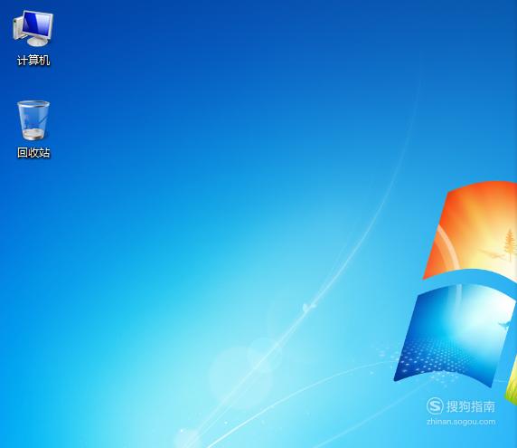Viewport: 517px width, 448px height.
Task: Select the 回收站 (Recycle Bin) desktop icon
Action: [33, 120]
